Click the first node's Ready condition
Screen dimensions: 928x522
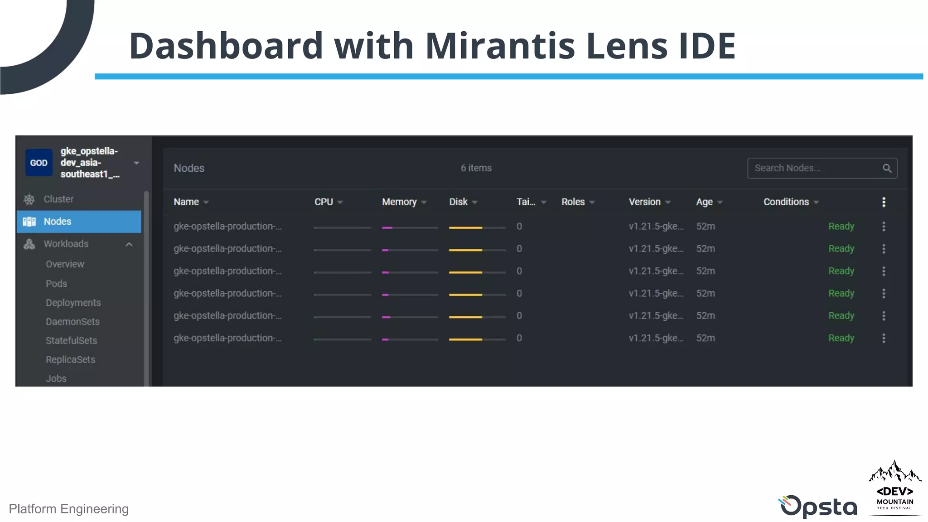(841, 227)
